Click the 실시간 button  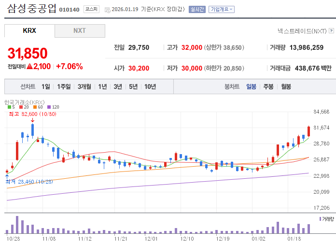pyautogui.click(x=197, y=10)
